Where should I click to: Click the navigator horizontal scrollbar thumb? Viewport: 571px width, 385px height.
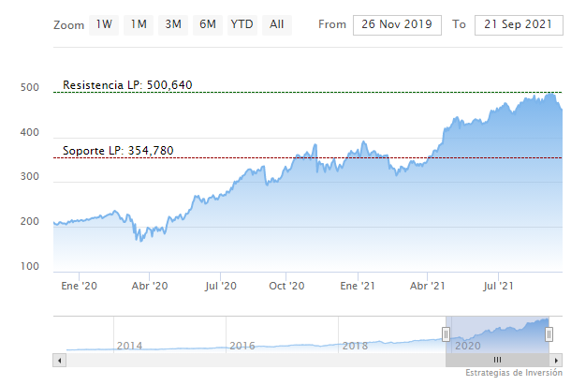pyautogui.click(x=498, y=359)
